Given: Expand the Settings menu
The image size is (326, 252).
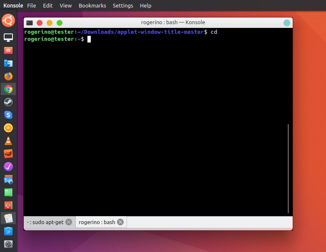Looking at the screenshot, I should click(123, 6).
